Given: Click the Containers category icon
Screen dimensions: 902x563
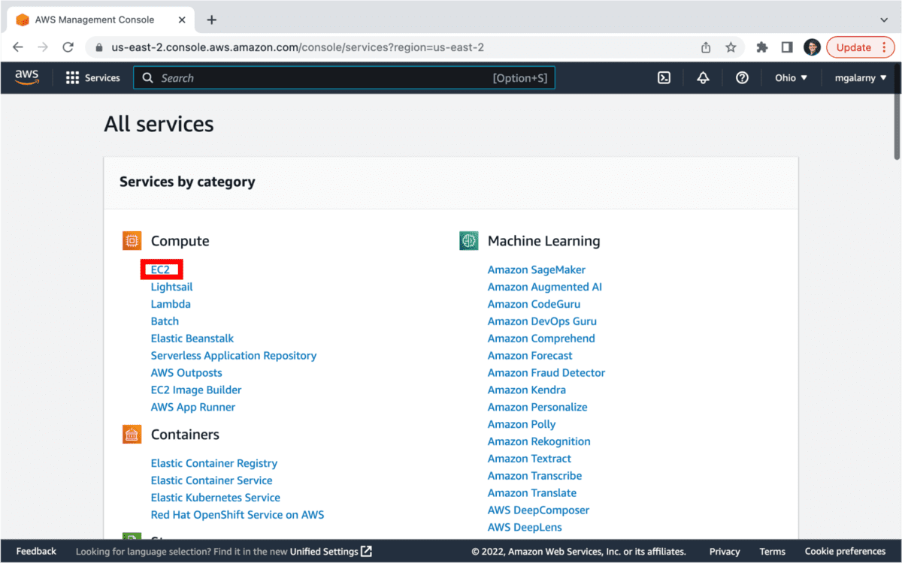Looking at the screenshot, I should 132,435.
